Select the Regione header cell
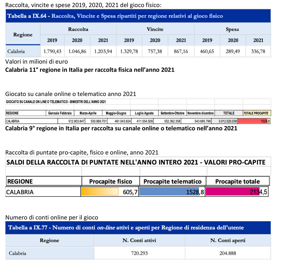The image size is (281, 263). click(23, 34)
